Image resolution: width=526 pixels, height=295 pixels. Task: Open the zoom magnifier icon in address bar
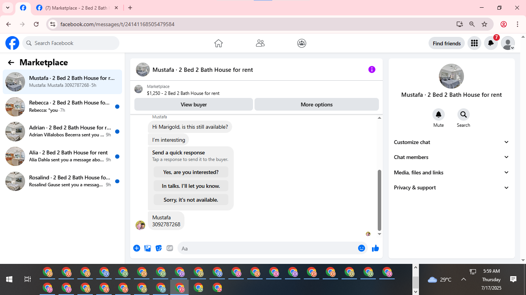tap(472, 24)
